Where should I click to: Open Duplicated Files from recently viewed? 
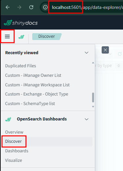coord(21,66)
